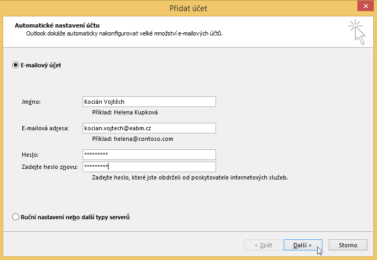
Task: Cancel with the Storno button
Action: [348, 245]
